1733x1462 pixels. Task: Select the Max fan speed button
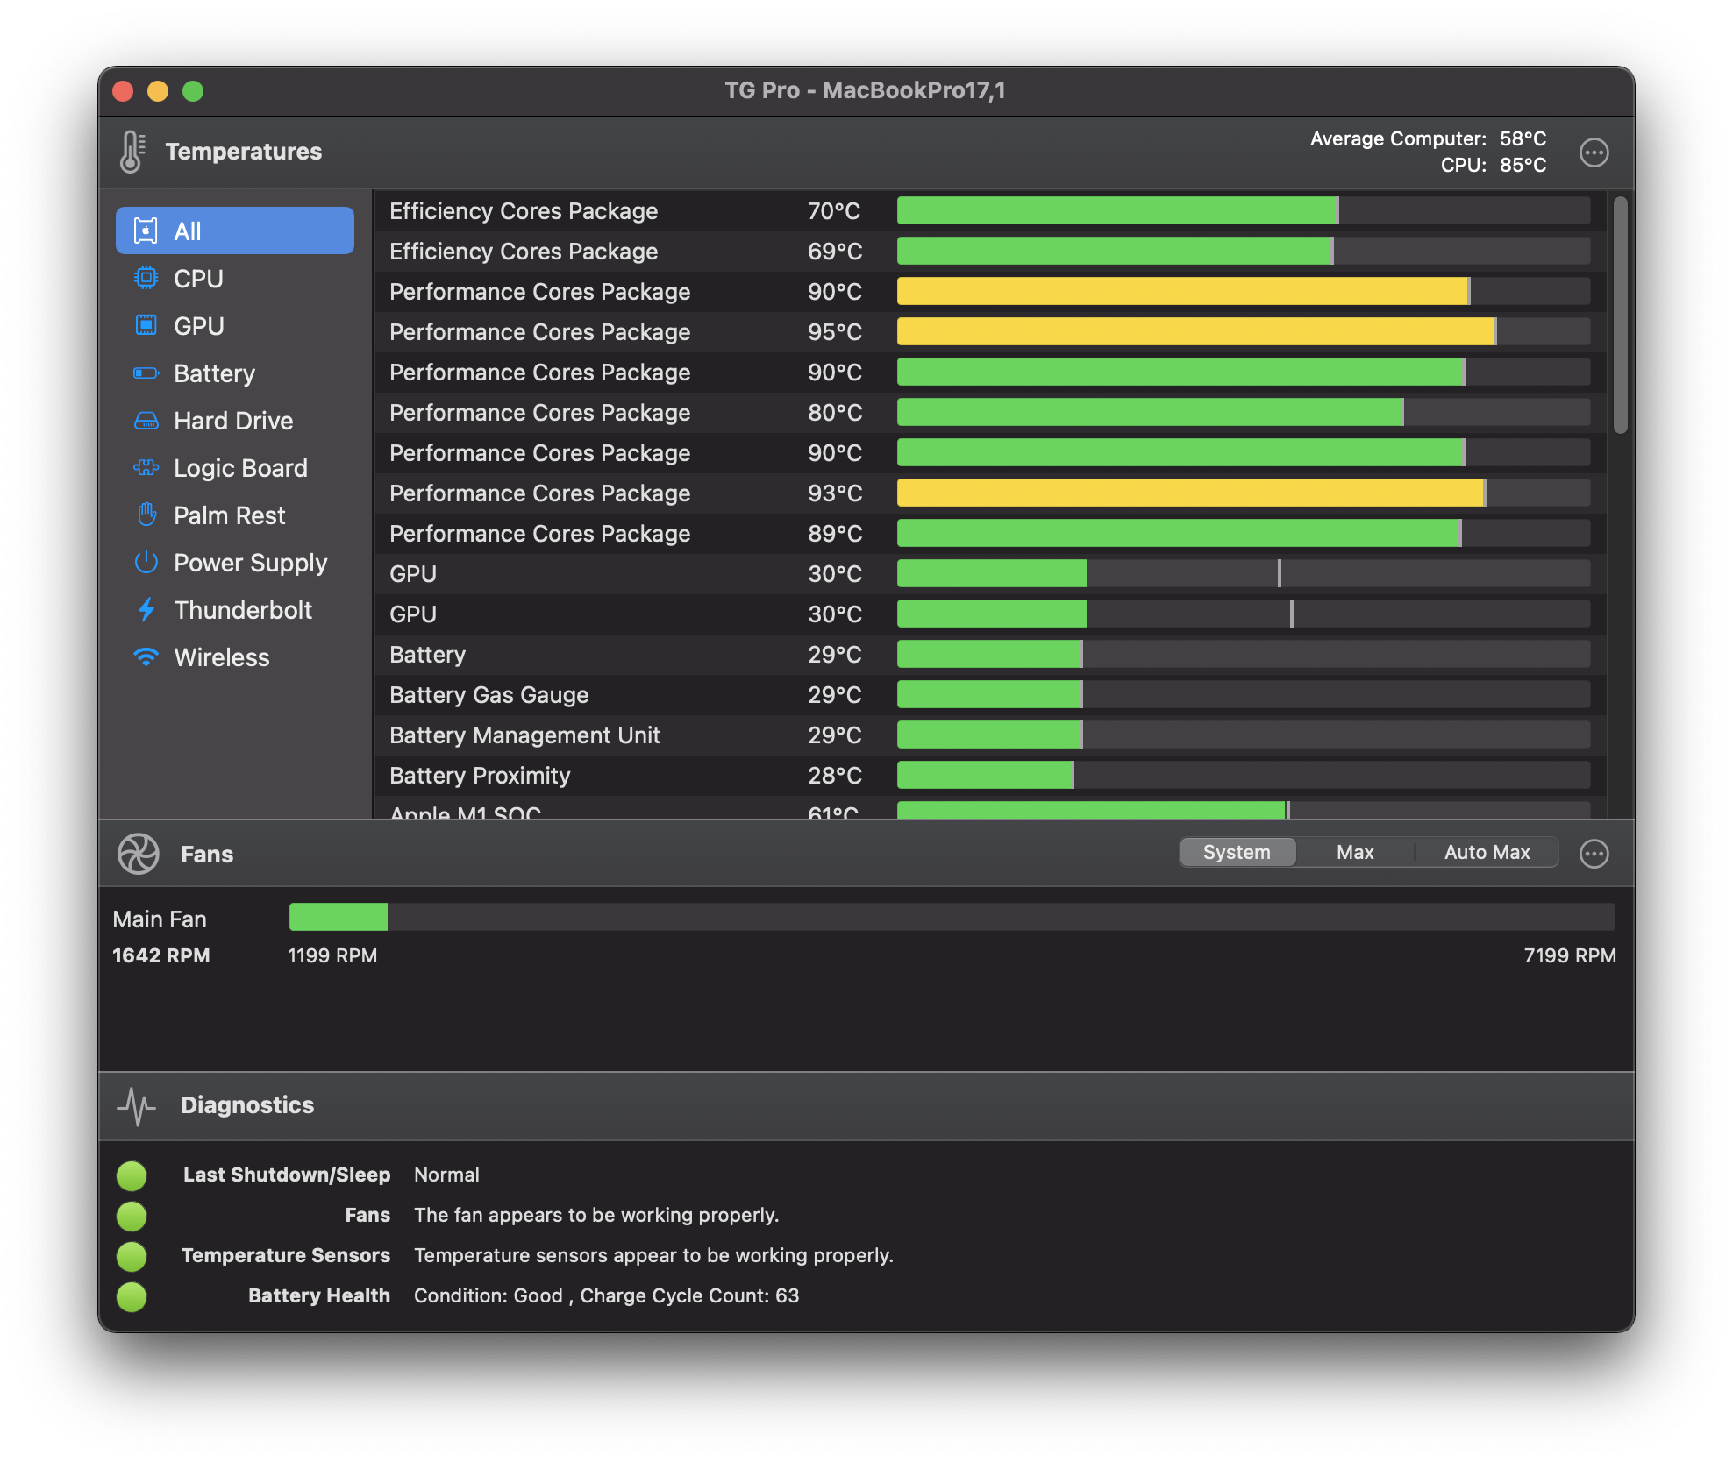pos(1354,851)
